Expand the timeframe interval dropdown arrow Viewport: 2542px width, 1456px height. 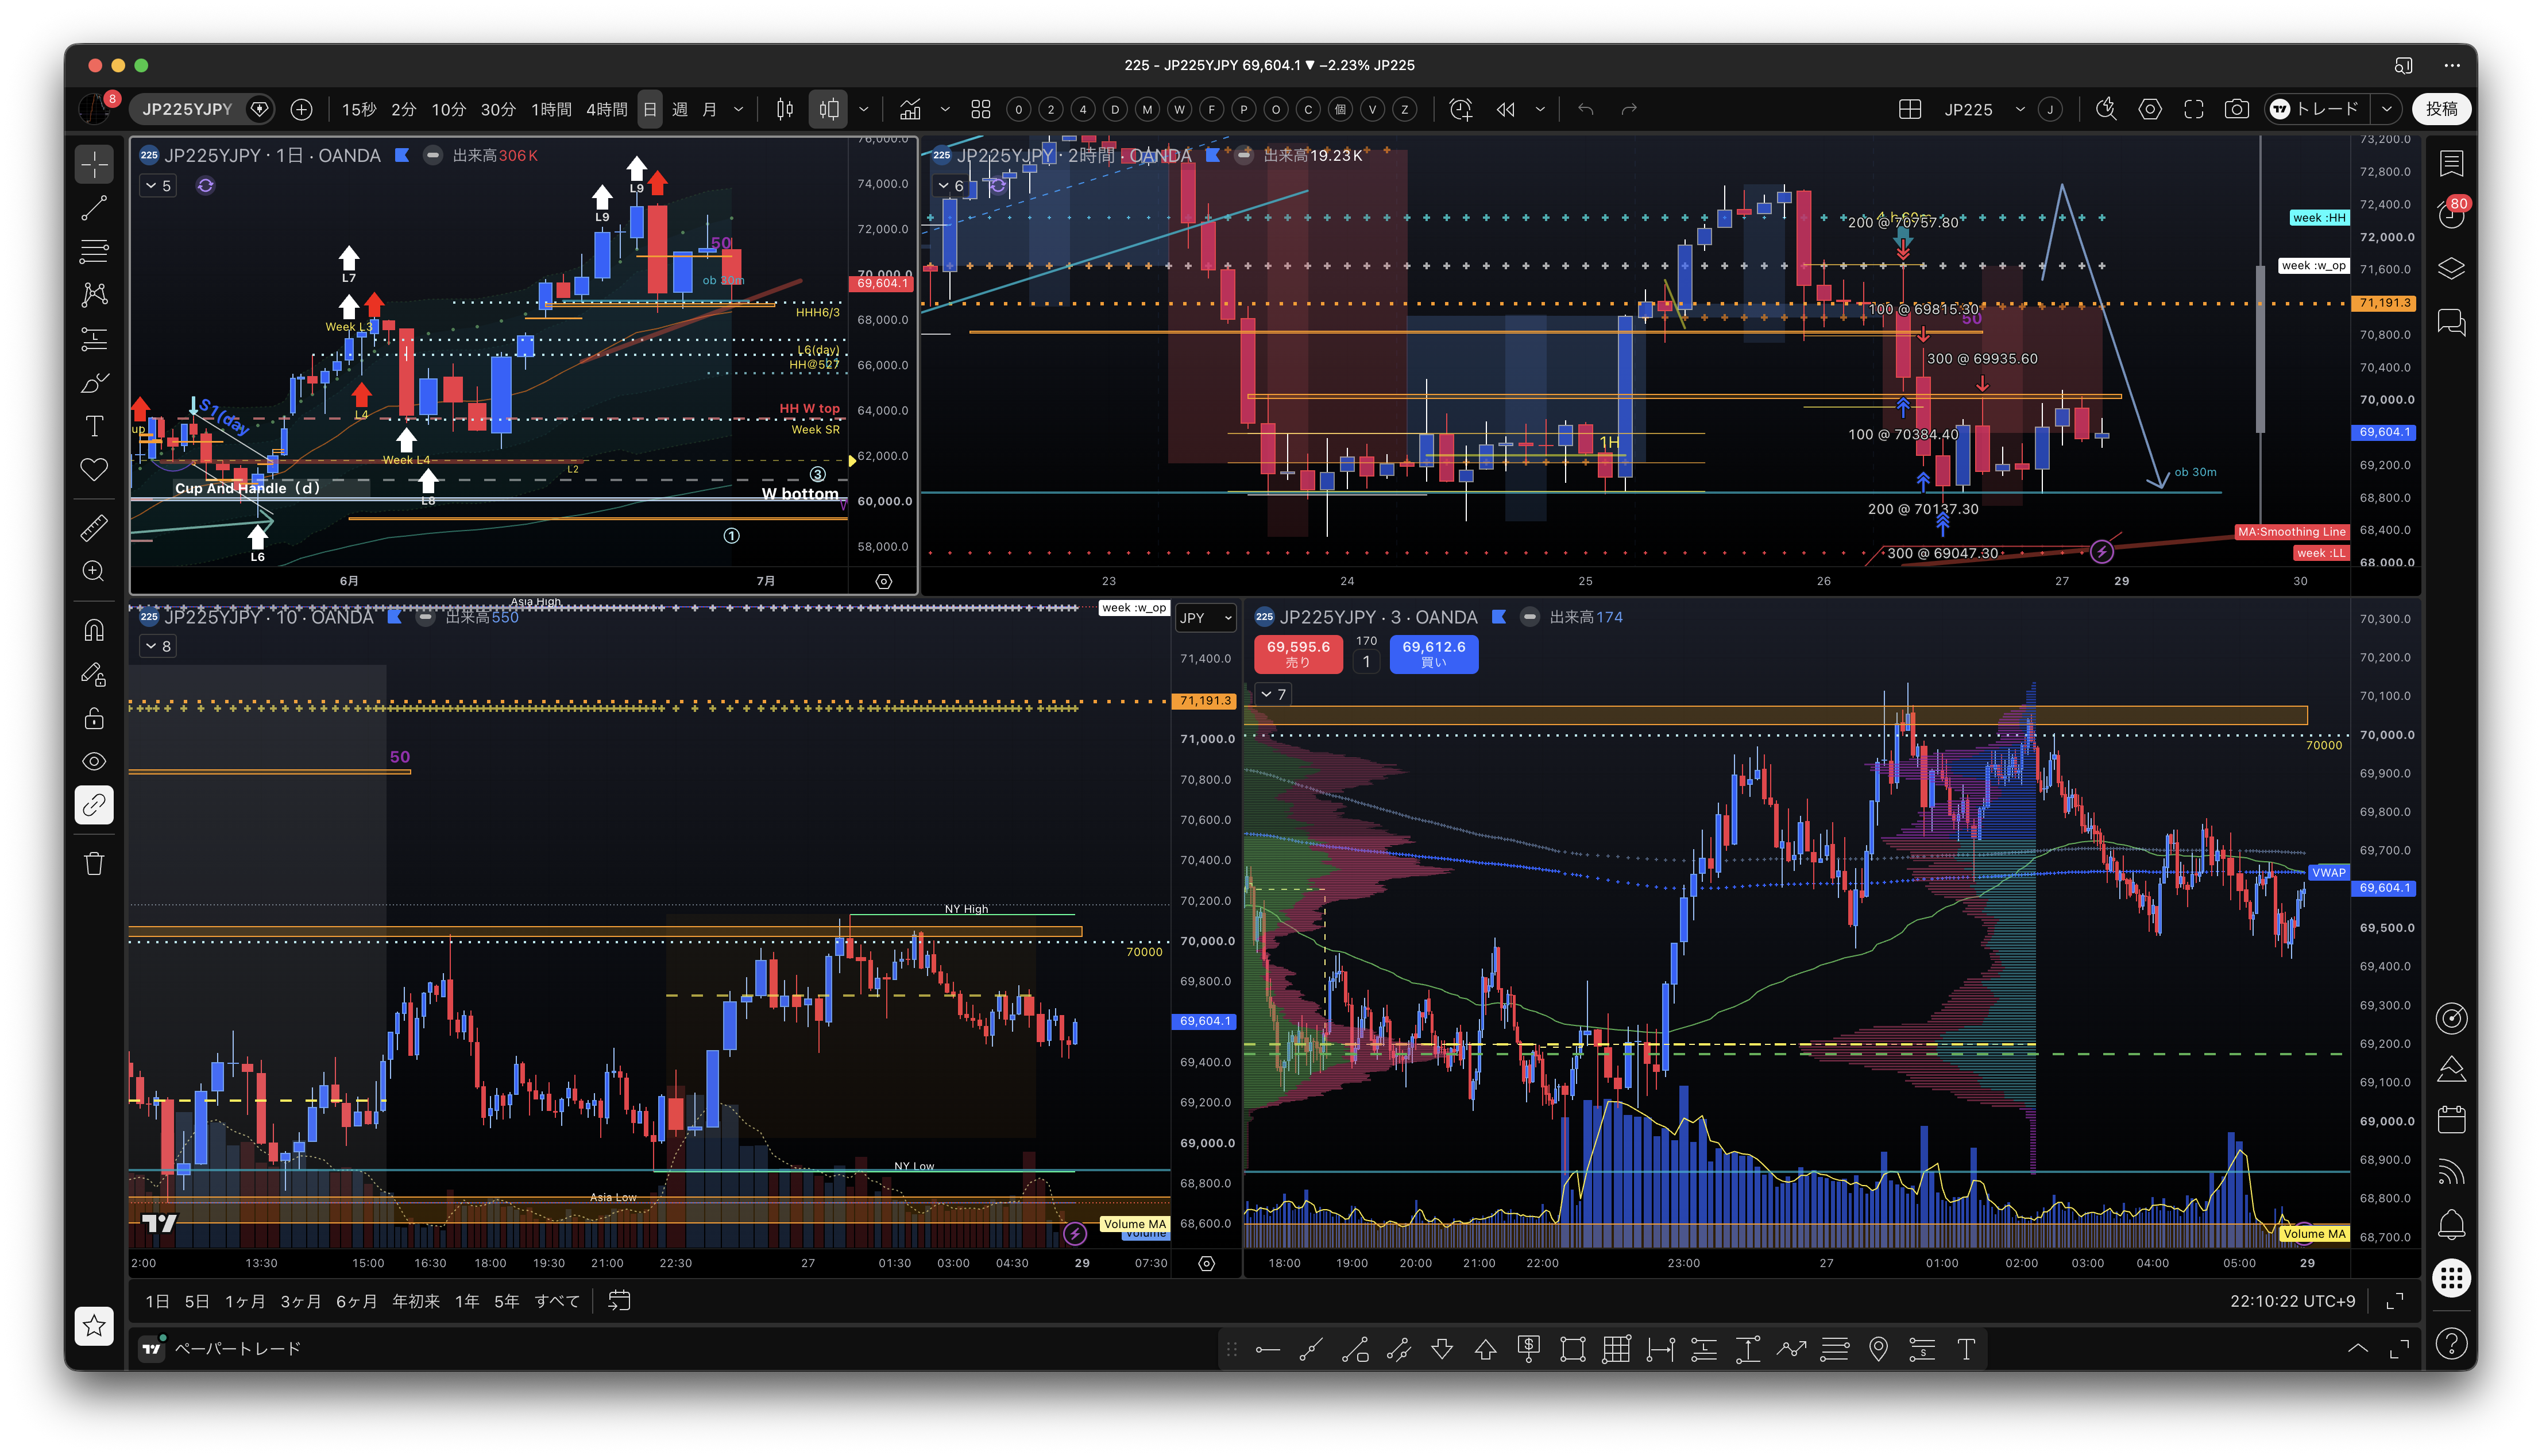[738, 109]
